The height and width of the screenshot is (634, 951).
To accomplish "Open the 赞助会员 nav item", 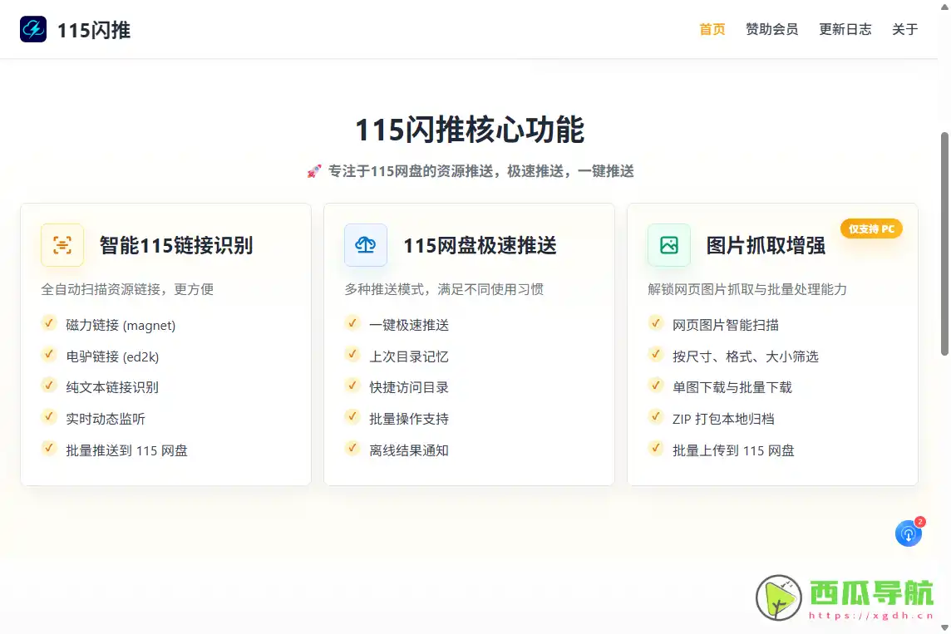I will [x=771, y=29].
